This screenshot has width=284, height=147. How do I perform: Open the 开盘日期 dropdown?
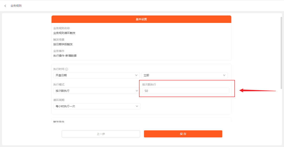coord(97,75)
